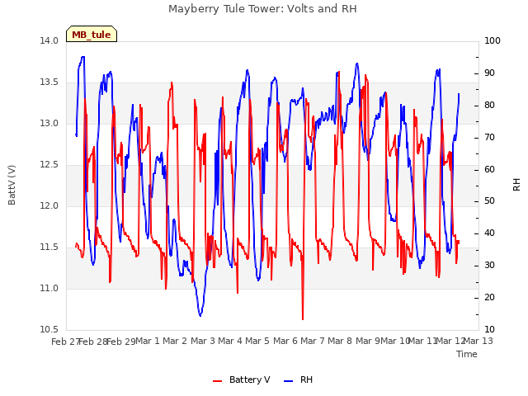
Task: Click the 12.0 left axis tick label
Action: [x=49, y=205]
